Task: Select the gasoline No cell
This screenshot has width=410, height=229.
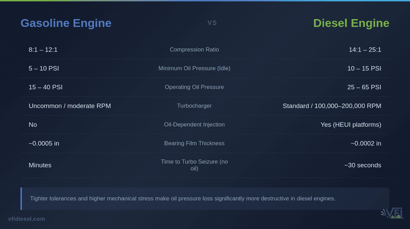Action: (x=33, y=124)
